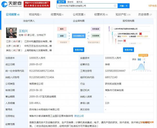Click the 人员规模 value 100-499人
The image size is (157, 128).
pyautogui.click(x=35, y=103)
